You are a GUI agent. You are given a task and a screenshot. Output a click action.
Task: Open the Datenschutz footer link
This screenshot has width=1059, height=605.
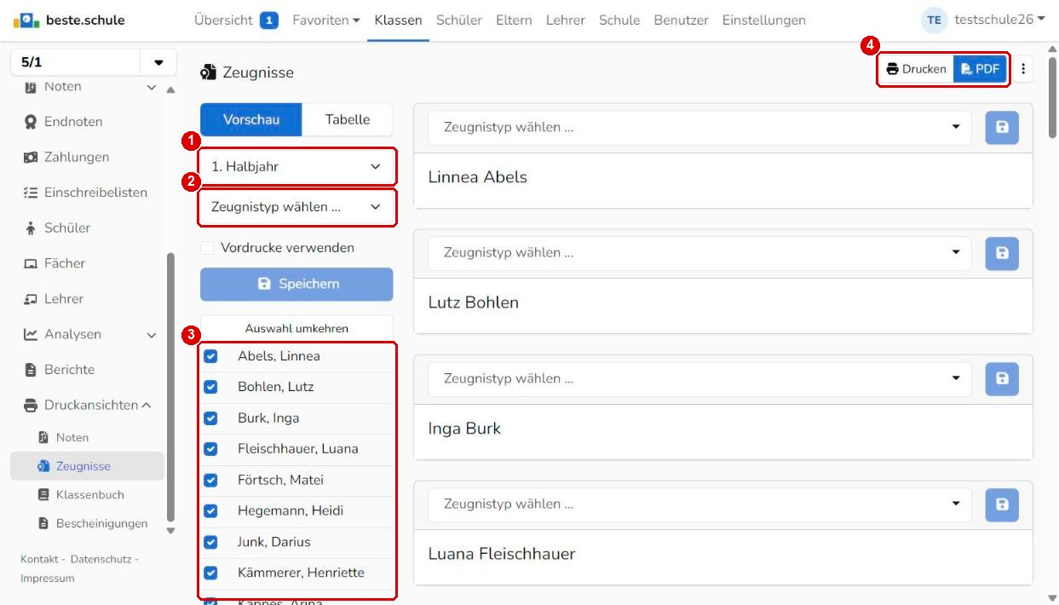point(101,559)
